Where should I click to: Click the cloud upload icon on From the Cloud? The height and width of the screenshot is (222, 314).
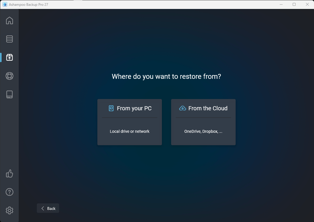click(182, 108)
